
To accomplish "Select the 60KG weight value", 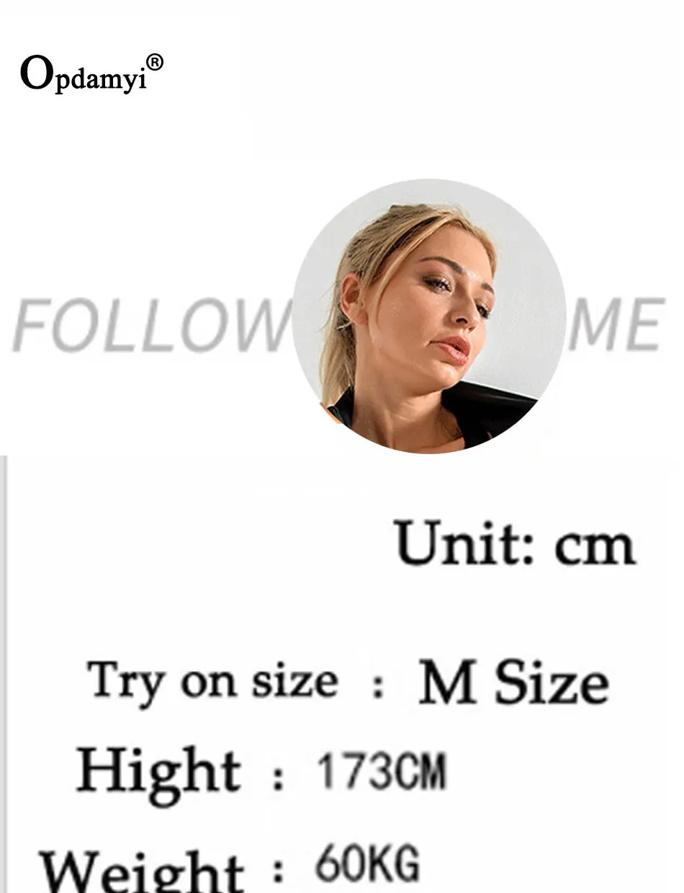I will coord(367,866).
